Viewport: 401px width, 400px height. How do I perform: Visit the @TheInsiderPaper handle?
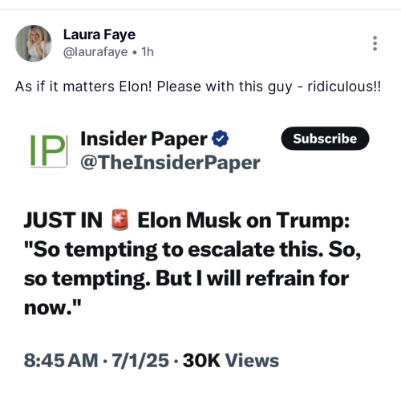[170, 163]
